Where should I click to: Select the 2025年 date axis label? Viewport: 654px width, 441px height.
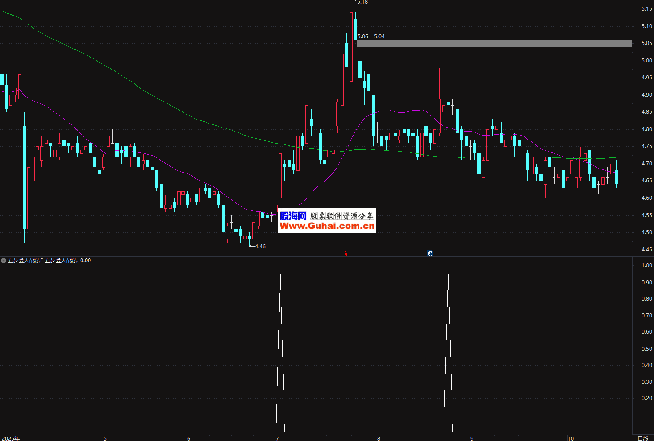[11, 438]
